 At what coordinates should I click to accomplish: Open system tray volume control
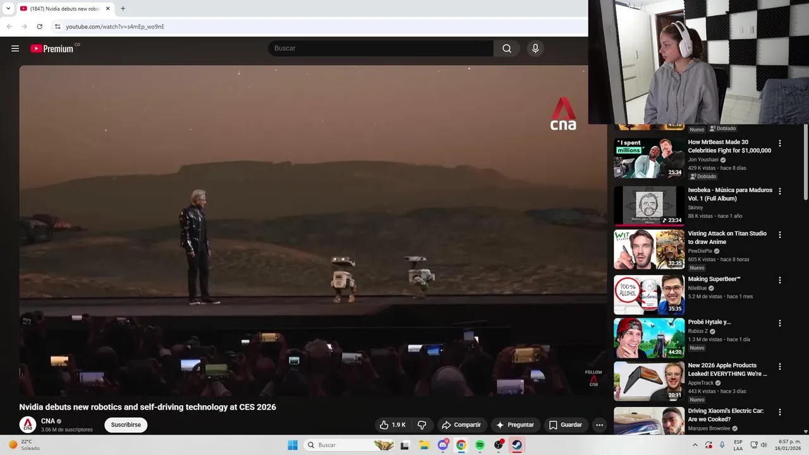click(x=762, y=445)
